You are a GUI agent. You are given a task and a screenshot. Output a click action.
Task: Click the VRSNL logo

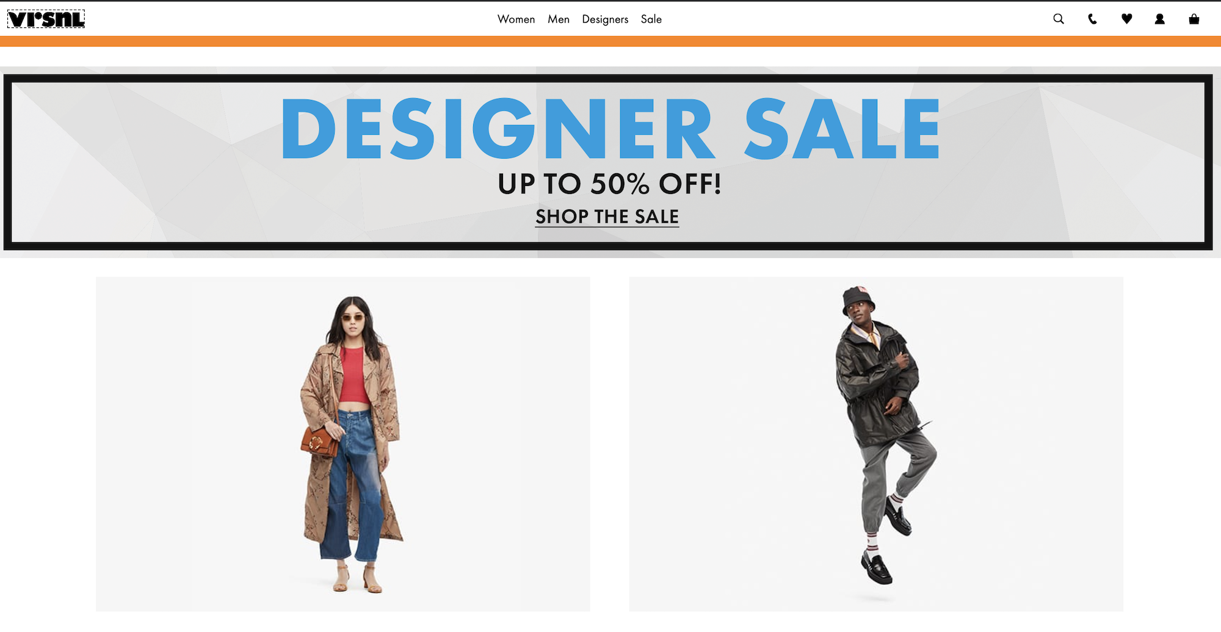tap(46, 19)
